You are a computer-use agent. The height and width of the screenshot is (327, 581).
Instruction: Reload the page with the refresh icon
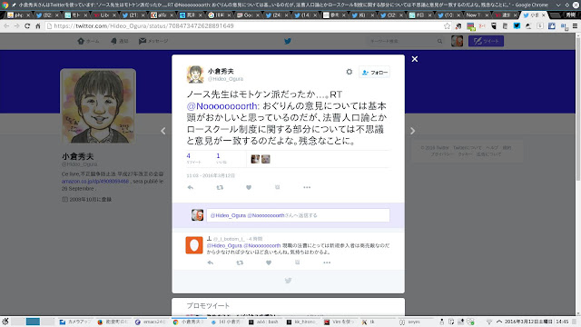point(27,26)
